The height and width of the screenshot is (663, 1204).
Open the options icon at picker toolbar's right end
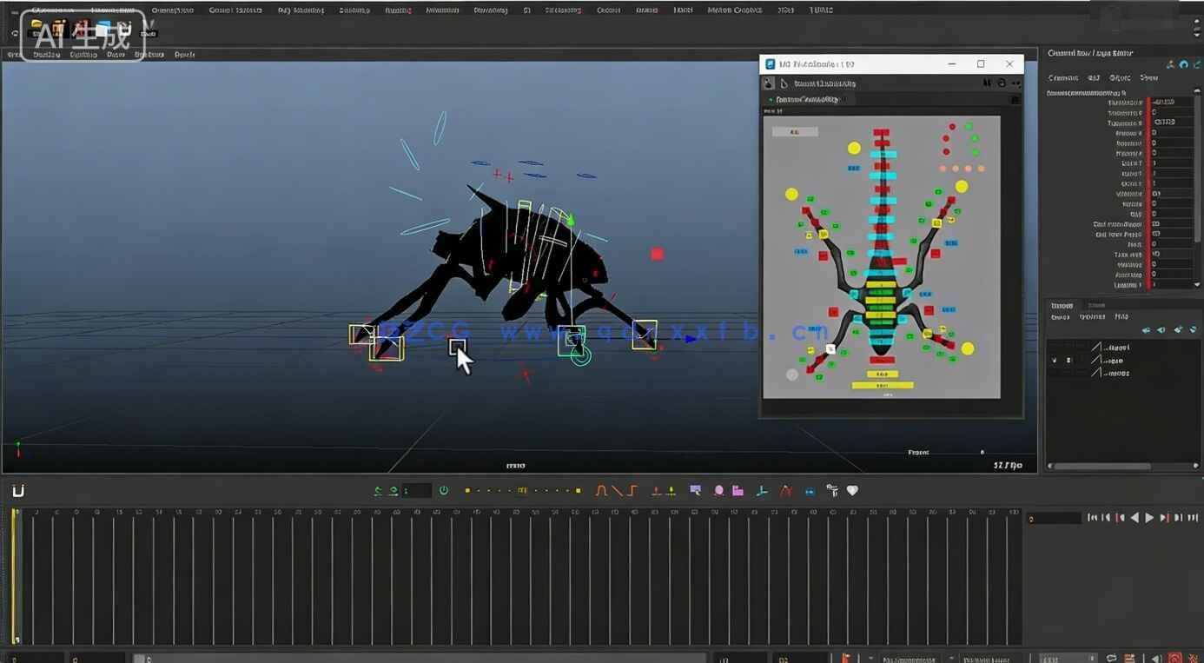point(1015,83)
